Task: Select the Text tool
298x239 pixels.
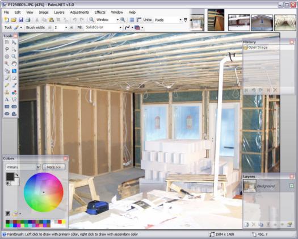Action: pos(7,99)
